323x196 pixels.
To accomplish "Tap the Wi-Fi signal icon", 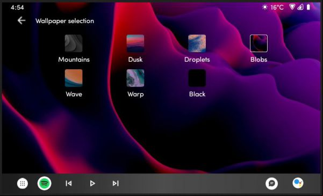I will click(x=292, y=7).
